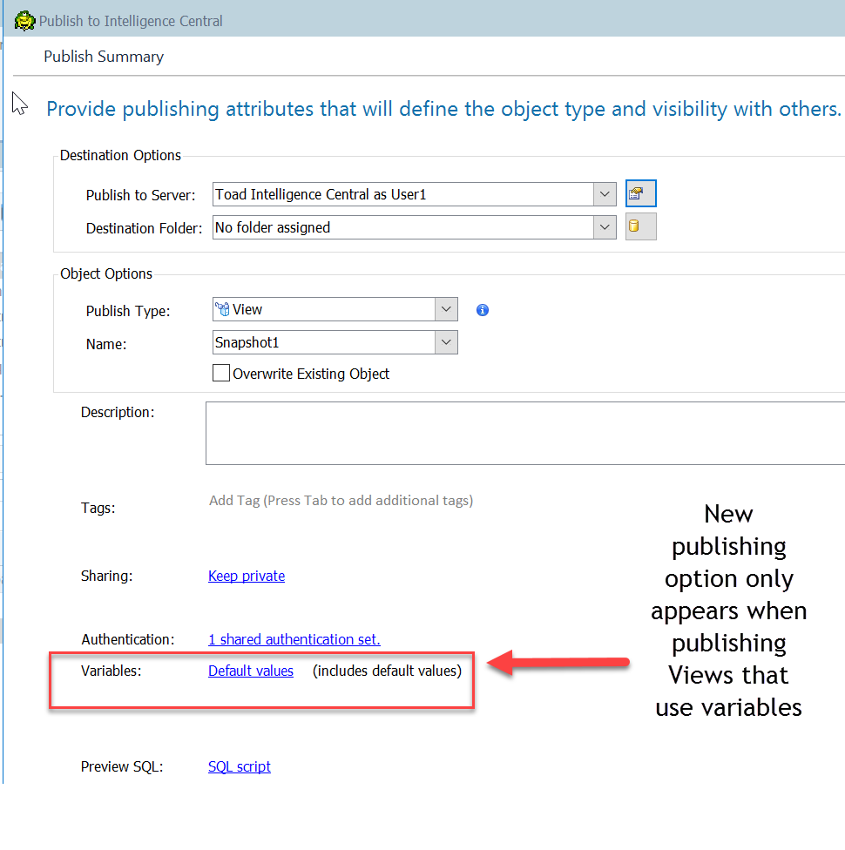Expand the Publish to Server dropdown arrow

pyautogui.click(x=605, y=194)
